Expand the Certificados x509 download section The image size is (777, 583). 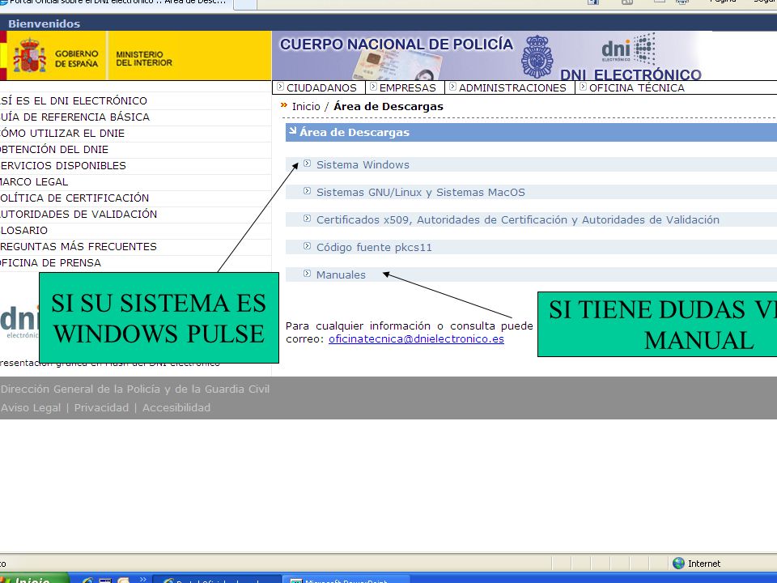[517, 219]
